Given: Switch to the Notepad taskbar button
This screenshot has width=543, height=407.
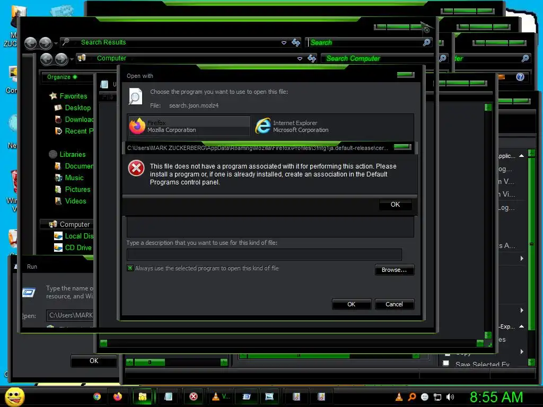Looking at the screenshot, I should [168, 396].
